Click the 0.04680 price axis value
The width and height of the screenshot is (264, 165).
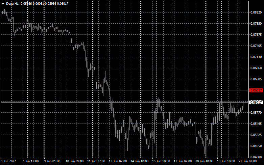pyautogui.click(x=256, y=157)
